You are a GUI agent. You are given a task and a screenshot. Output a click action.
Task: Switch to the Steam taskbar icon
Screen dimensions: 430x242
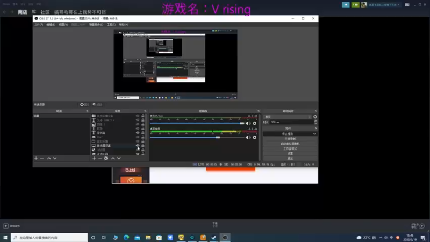click(x=213, y=237)
